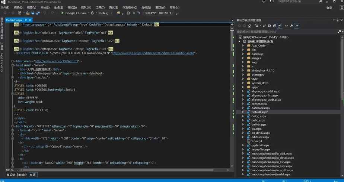Viewport: 344px width, 182px height.
Task: Toggle Show All Files in Solution Explorer
Action: (280, 26)
